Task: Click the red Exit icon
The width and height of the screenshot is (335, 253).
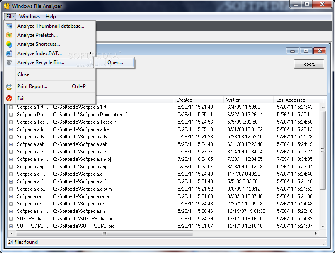Action: pyautogui.click(x=9, y=98)
